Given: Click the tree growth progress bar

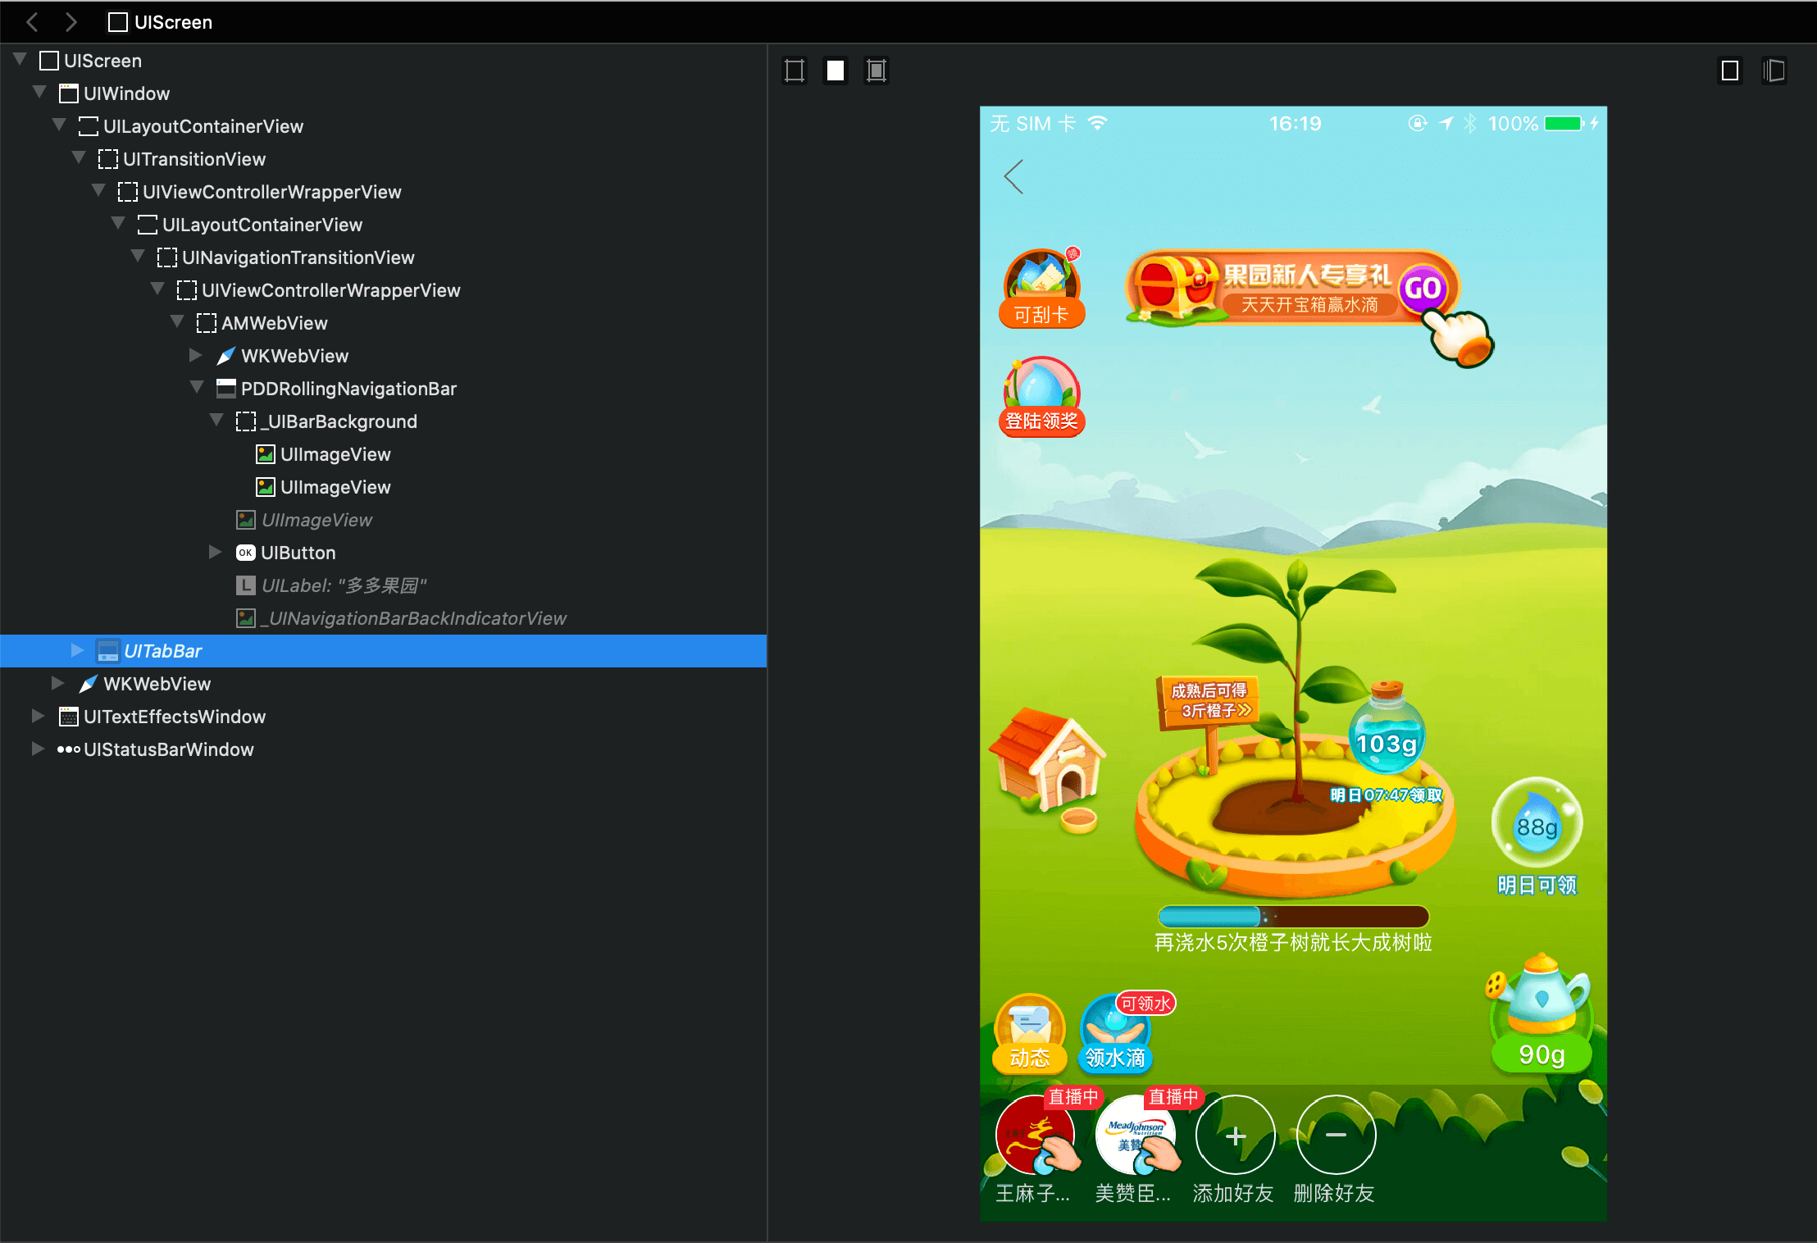Looking at the screenshot, I should [1293, 916].
